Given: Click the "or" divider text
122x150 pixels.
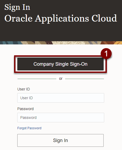Looking at the screenshot, I should 61,79.
